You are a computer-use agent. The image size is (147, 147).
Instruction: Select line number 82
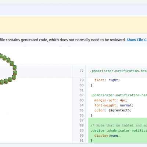(x=82, y=95)
